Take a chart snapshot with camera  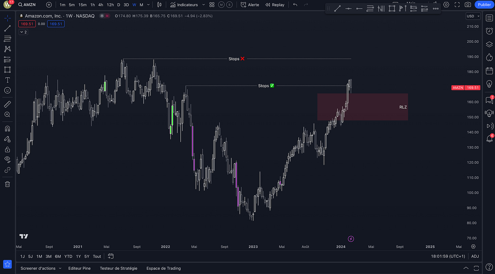[468, 4]
